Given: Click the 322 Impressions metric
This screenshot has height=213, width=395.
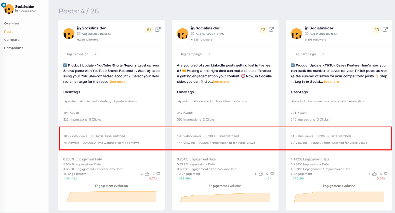Looking at the screenshot, I should pos(75,120).
